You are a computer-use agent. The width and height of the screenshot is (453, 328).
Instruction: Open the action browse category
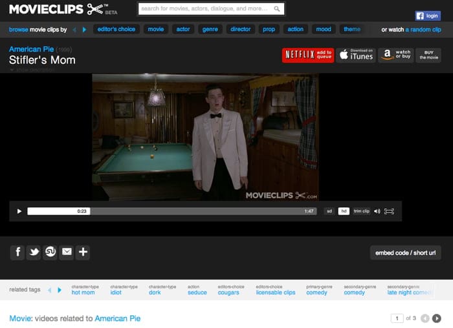click(x=295, y=29)
